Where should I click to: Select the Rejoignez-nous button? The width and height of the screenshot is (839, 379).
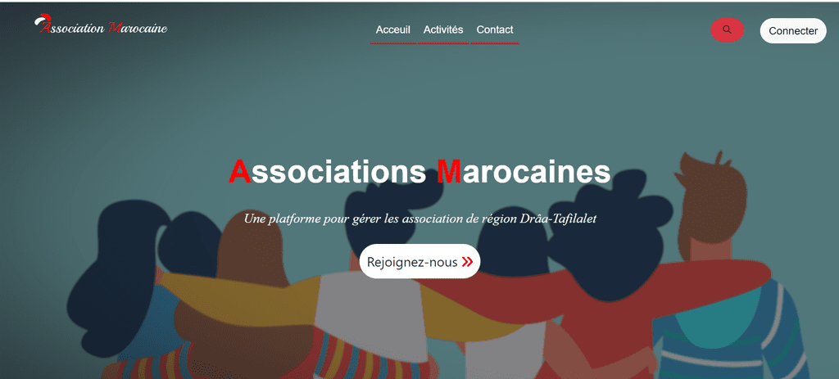click(419, 261)
